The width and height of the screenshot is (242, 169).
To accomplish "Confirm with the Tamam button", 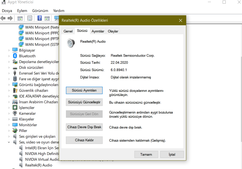I will click(x=146, y=154).
